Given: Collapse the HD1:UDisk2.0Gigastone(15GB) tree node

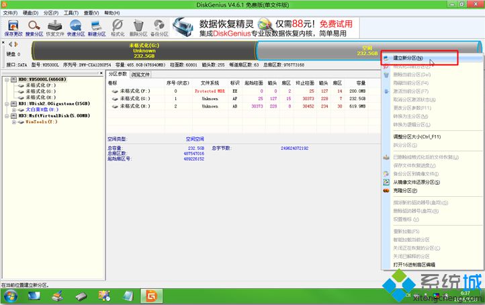Looking at the screenshot, I should 7,103.
